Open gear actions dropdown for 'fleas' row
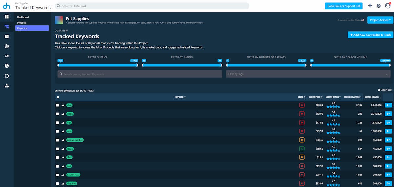Screen dimensions: 394x187 coord(388,149)
